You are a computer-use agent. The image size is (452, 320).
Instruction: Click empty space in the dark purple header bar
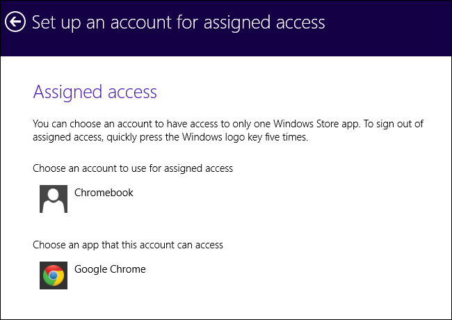(x=389, y=28)
